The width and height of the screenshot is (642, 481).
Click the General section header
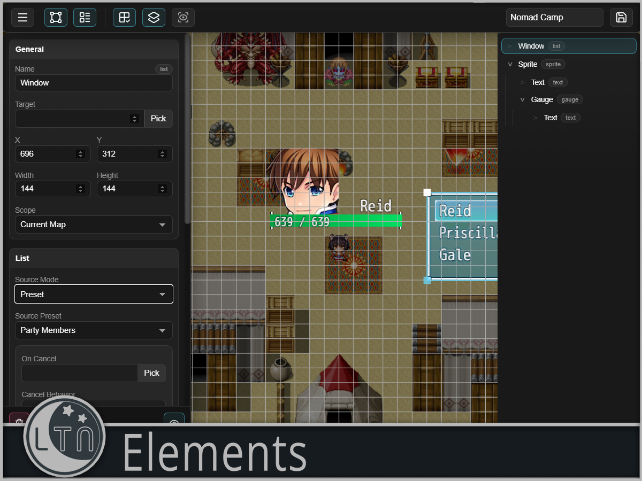(94, 49)
